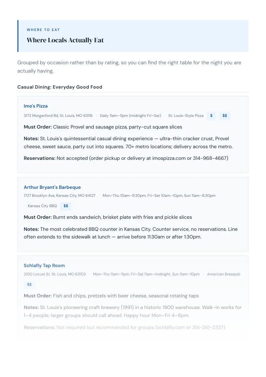Viewport: 266px width, 377px height.
Task: Open the Schlafly Tap Room link
Action: click(x=44, y=265)
